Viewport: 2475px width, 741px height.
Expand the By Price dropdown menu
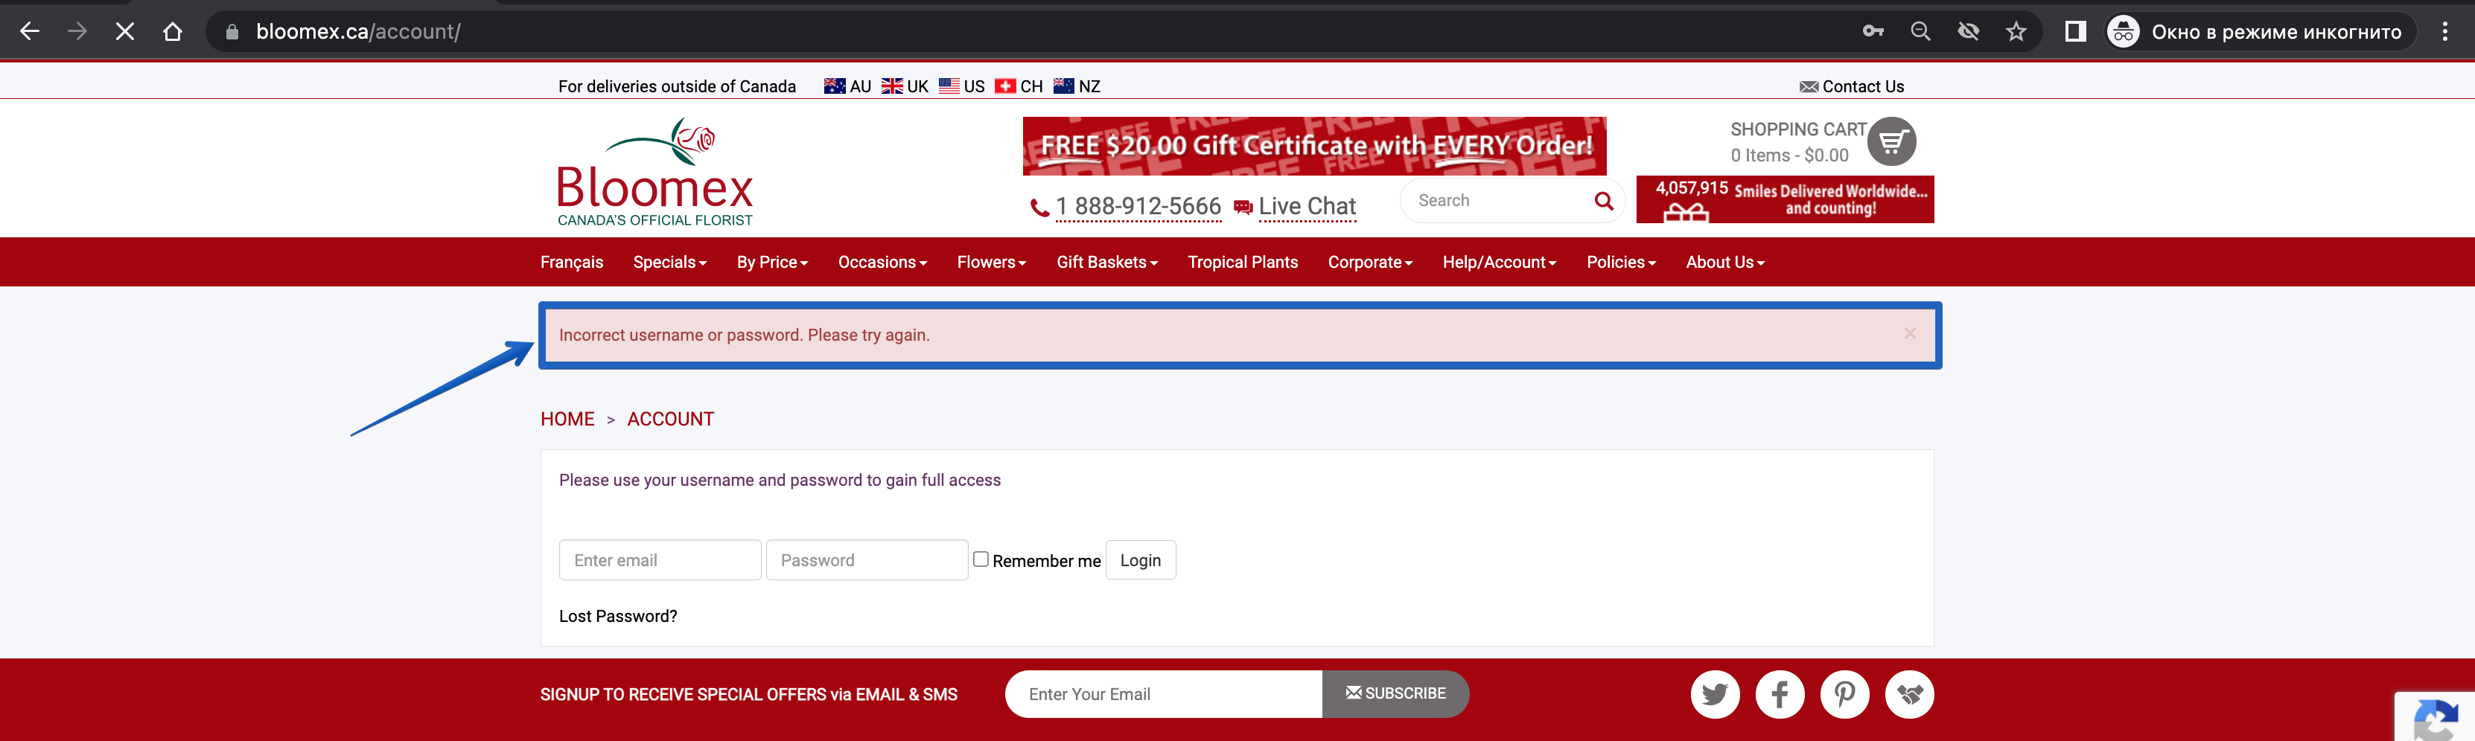(x=772, y=262)
